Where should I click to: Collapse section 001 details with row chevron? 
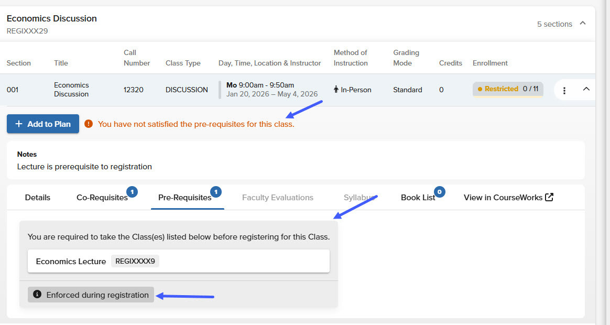click(x=586, y=89)
